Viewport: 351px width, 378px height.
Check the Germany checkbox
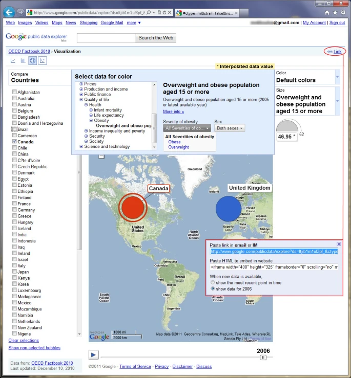[14, 210]
